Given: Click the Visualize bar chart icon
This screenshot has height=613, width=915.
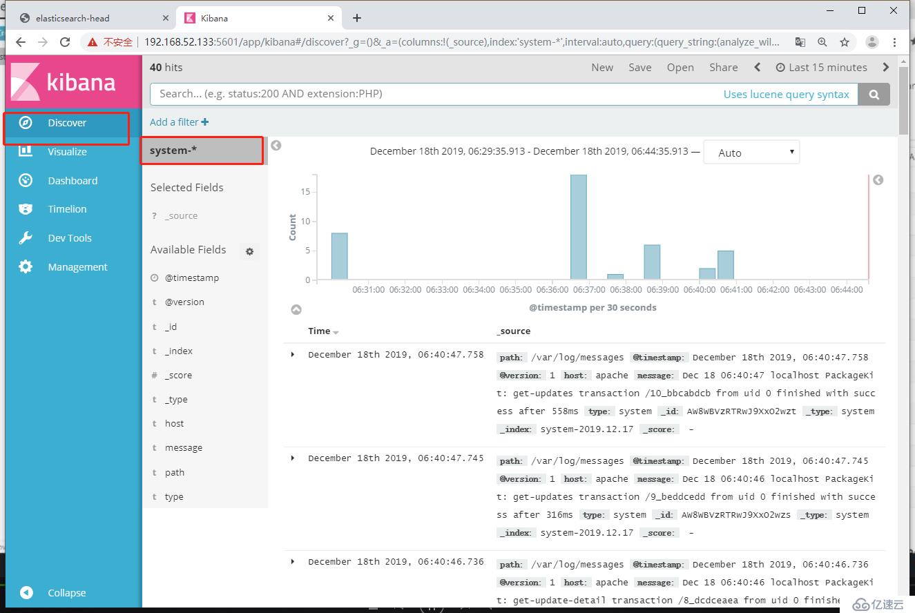Looking at the screenshot, I should click(26, 151).
